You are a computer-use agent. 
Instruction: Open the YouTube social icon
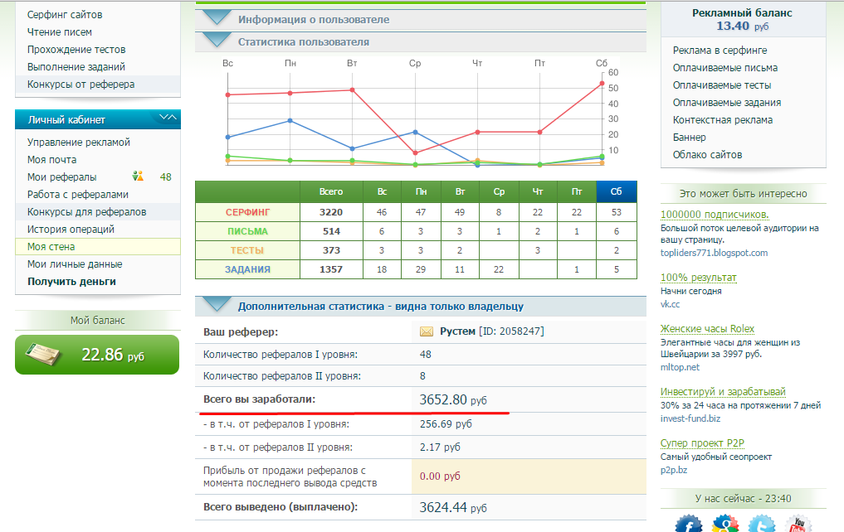point(798,525)
